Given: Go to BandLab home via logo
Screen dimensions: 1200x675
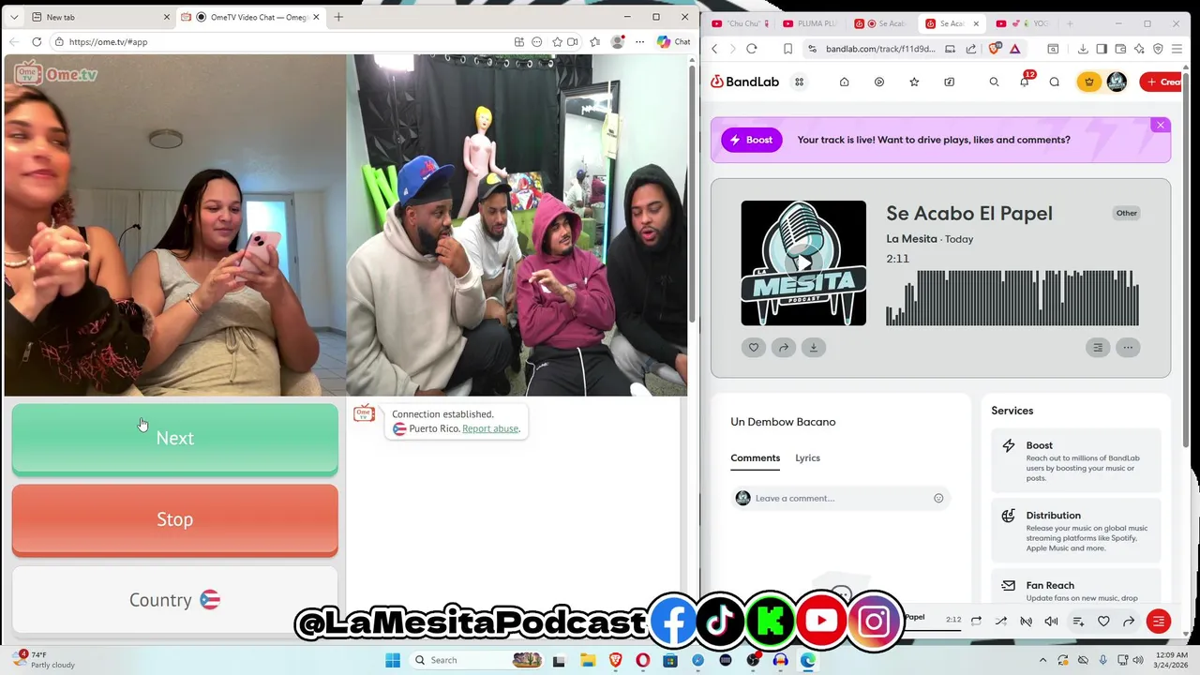Looking at the screenshot, I should [744, 82].
